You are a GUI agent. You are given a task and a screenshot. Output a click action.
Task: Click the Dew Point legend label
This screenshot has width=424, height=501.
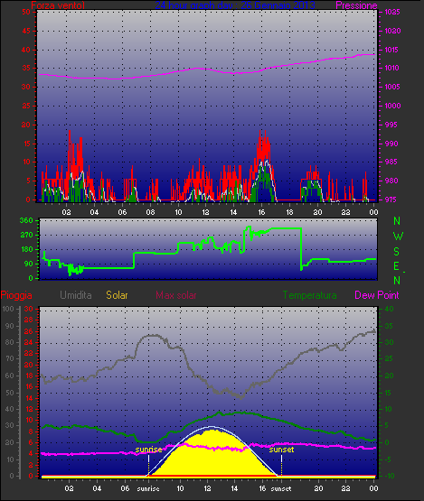(x=377, y=295)
